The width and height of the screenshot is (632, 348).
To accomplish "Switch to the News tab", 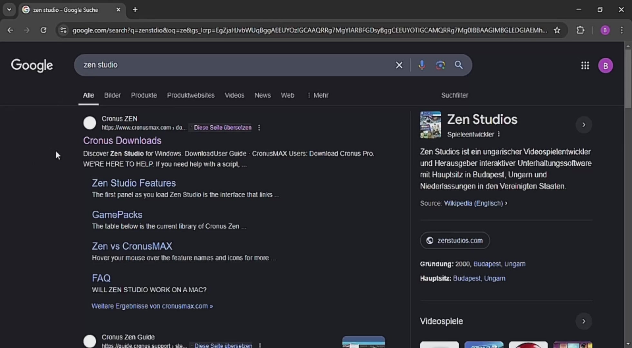I will [263, 95].
